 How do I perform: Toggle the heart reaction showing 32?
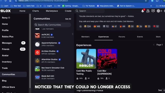pyautogui.click(x=156, y=26)
